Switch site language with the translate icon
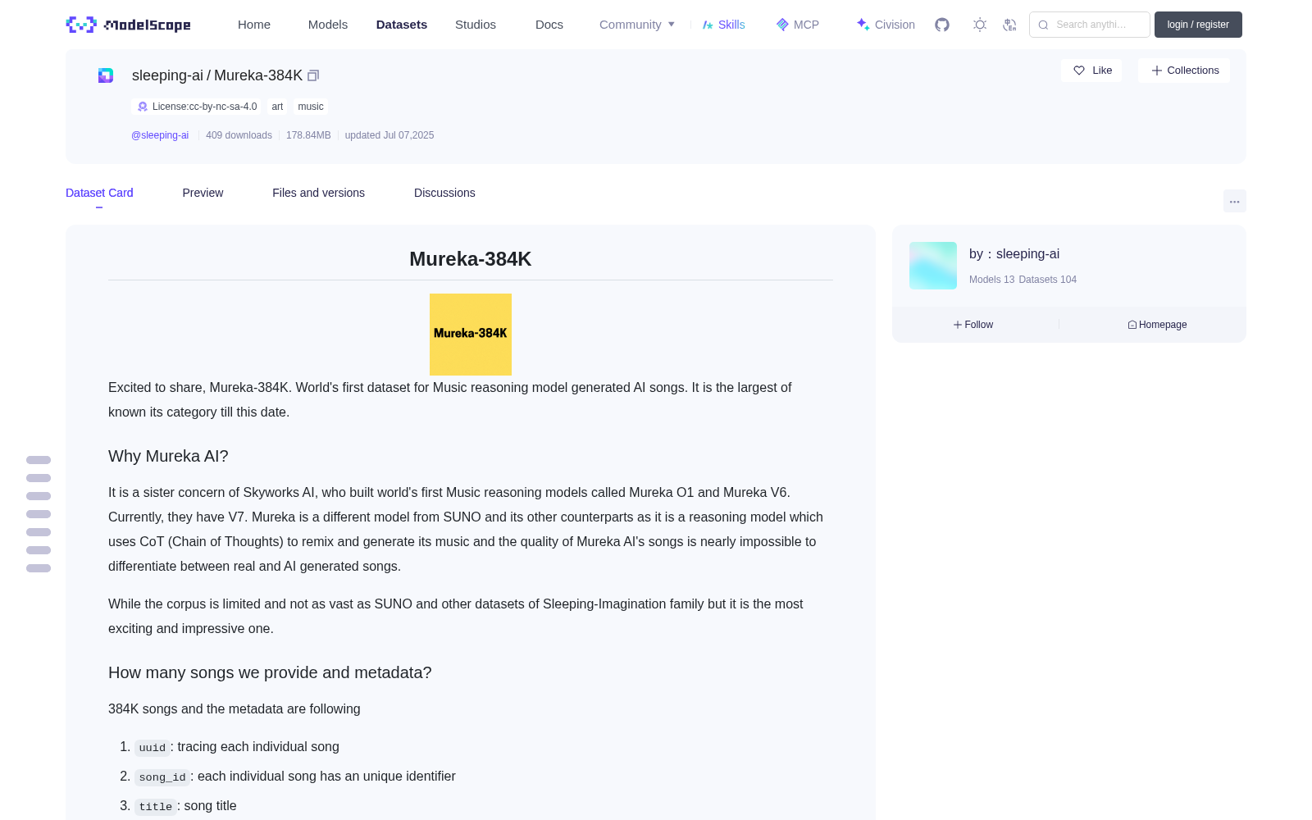The width and height of the screenshot is (1312, 820). point(1009,25)
